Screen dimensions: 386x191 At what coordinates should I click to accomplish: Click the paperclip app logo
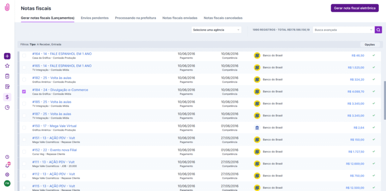pos(7,8)
